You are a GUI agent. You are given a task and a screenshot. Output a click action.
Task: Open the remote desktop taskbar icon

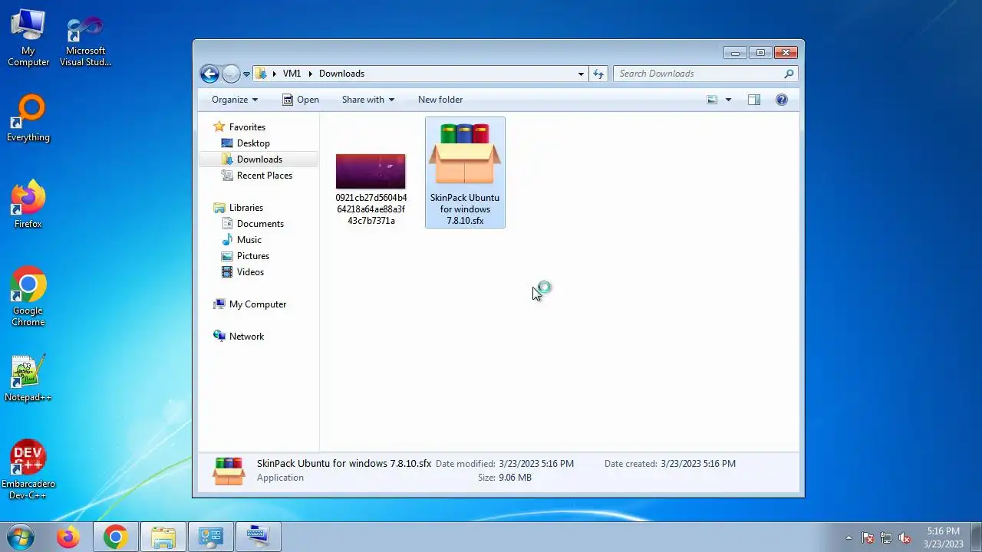tap(259, 537)
